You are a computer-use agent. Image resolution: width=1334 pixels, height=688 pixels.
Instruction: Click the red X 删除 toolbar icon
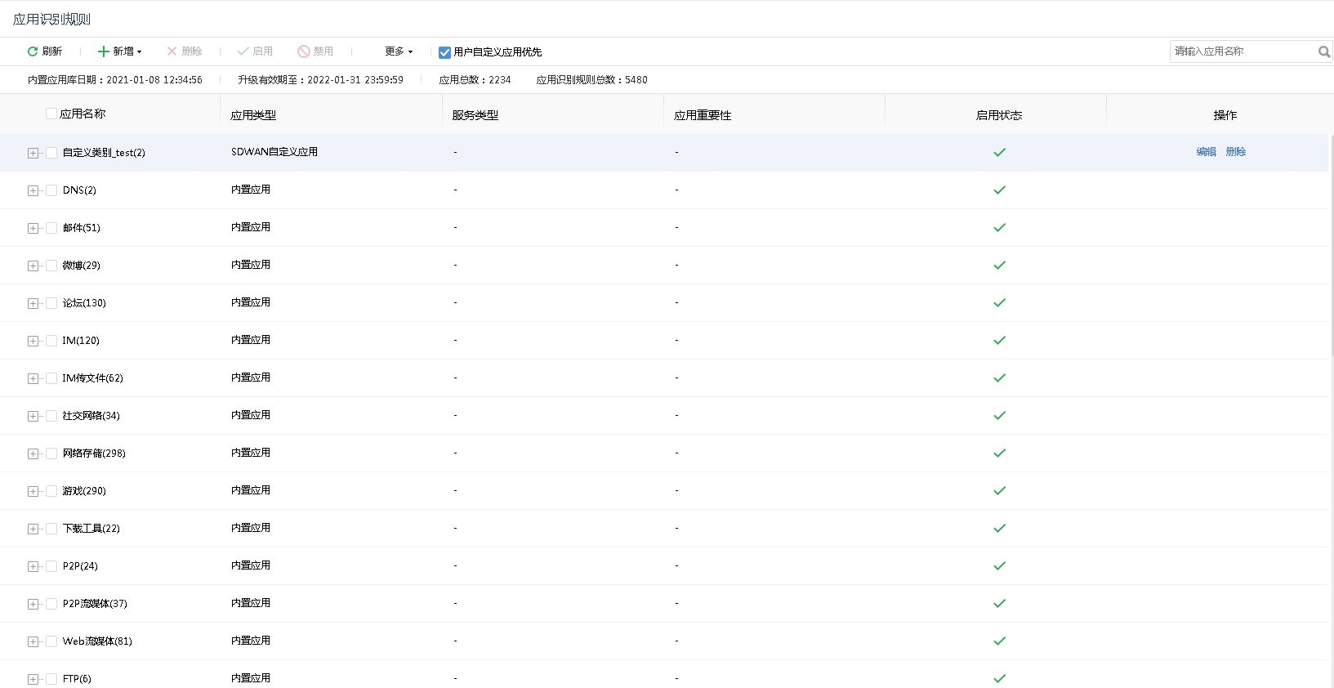(172, 51)
